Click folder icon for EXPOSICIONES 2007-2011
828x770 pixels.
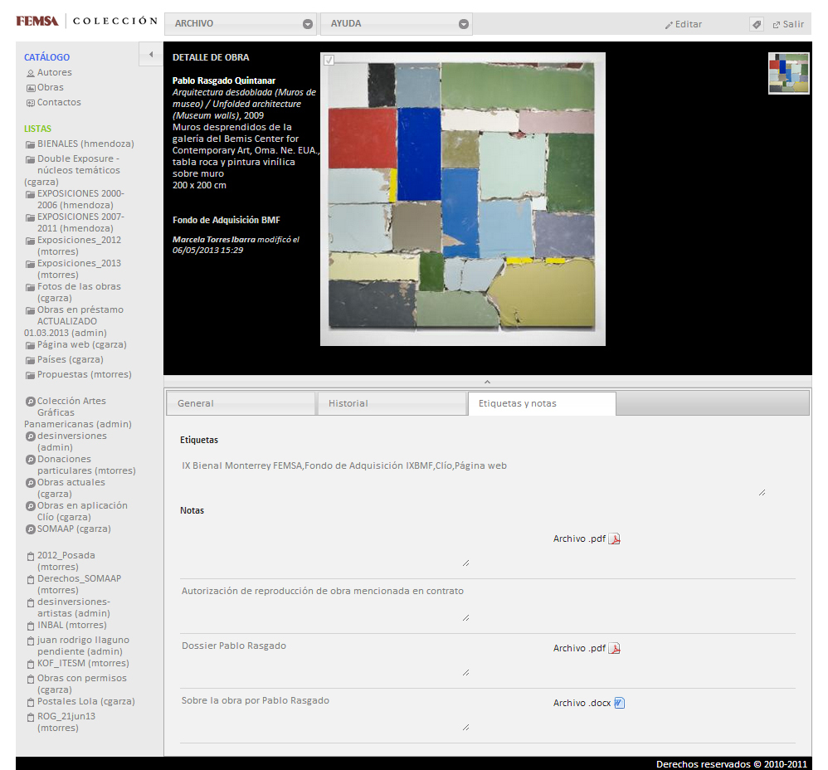[x=31, y=217]
